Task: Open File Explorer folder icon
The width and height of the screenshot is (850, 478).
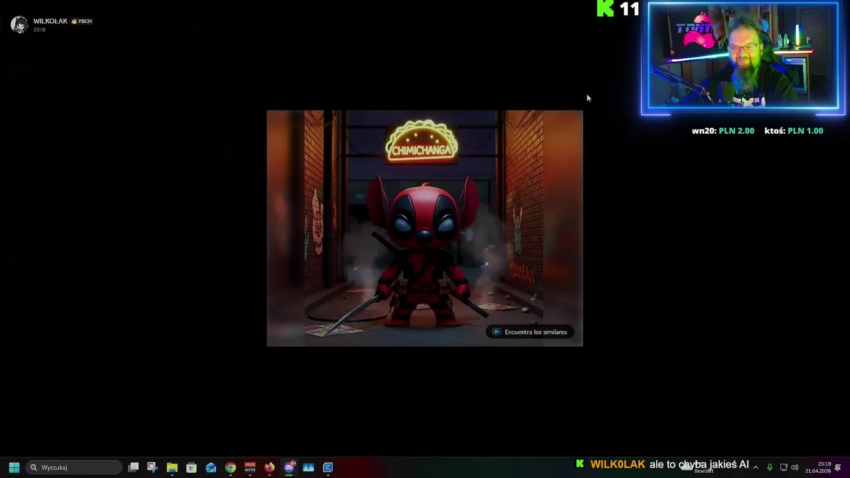Action: [172, 467]
